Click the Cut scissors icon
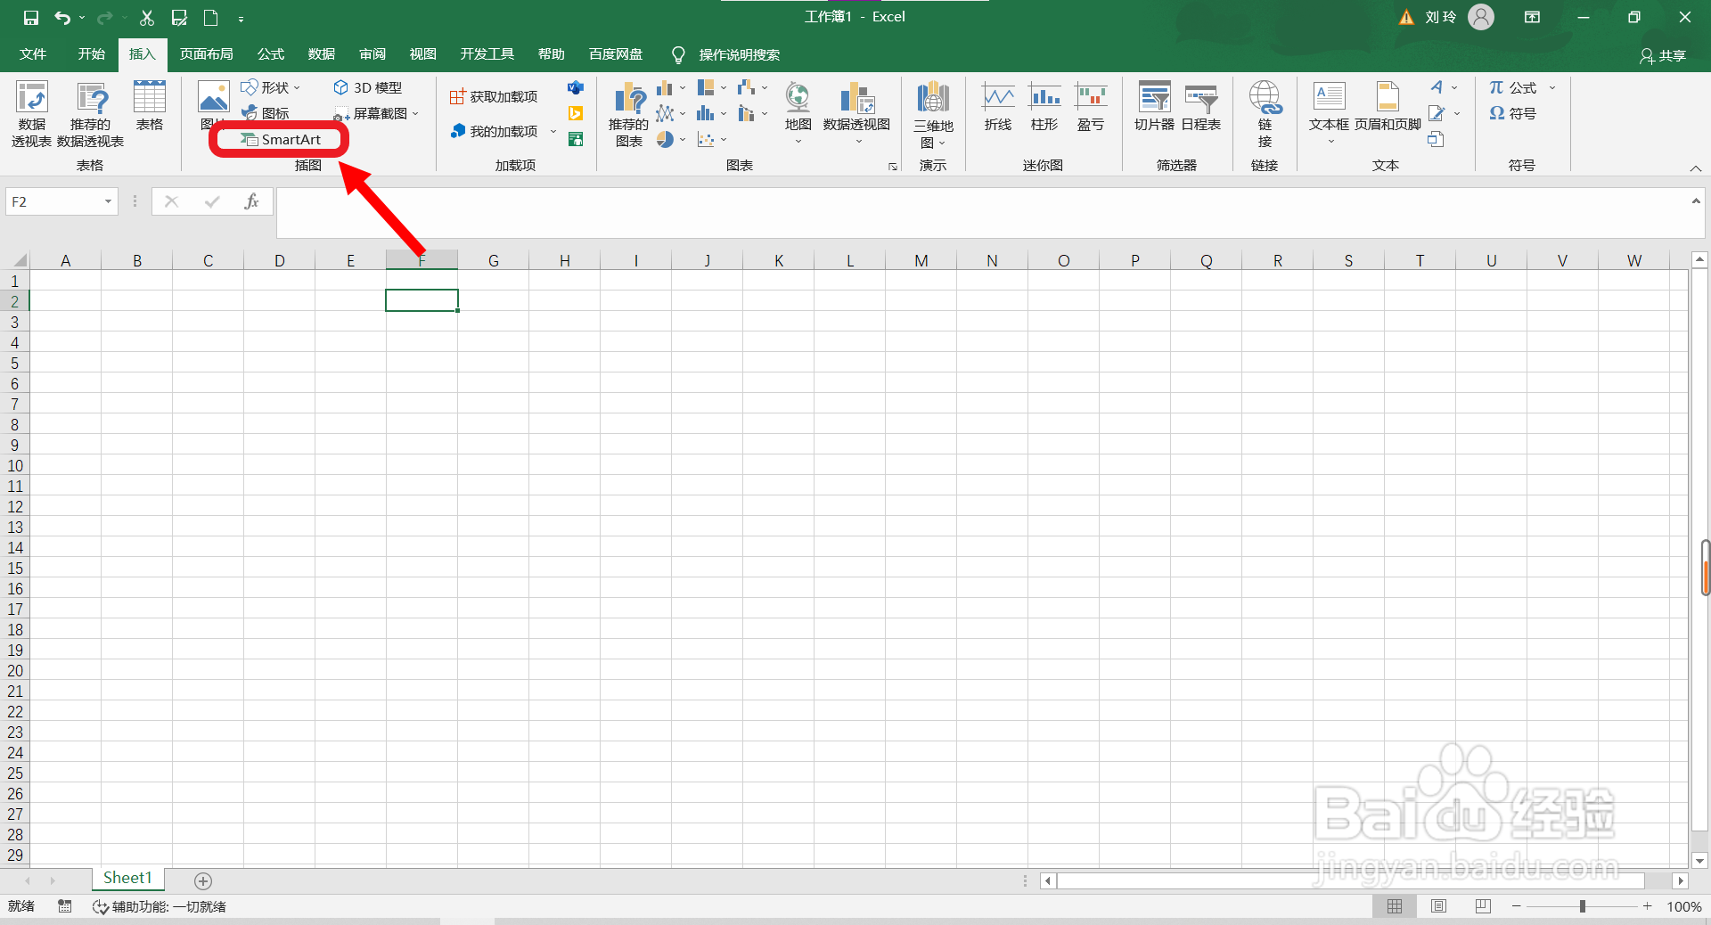1711x925 pixels. coord(147,17)
